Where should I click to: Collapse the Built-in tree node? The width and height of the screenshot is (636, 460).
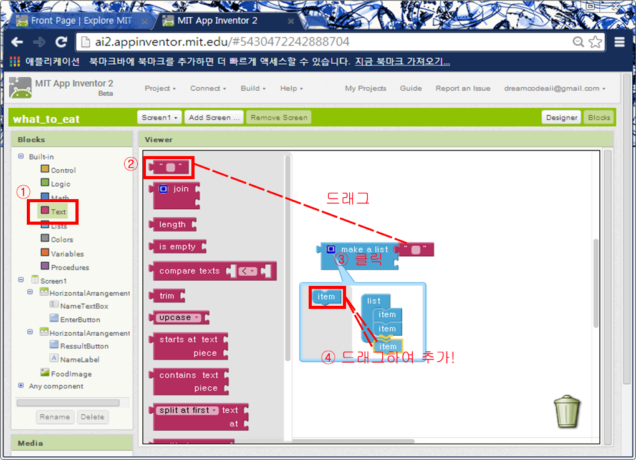21,156
